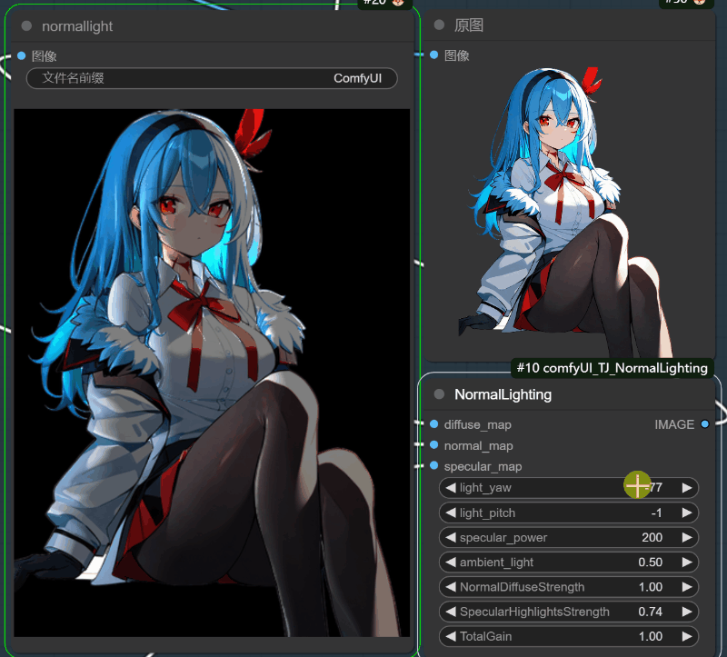The height and width of the screenshot is (657, 727).
Task: Increase SpecularHighlightsStrength with its right arrow
Action: tap(687, 612)
